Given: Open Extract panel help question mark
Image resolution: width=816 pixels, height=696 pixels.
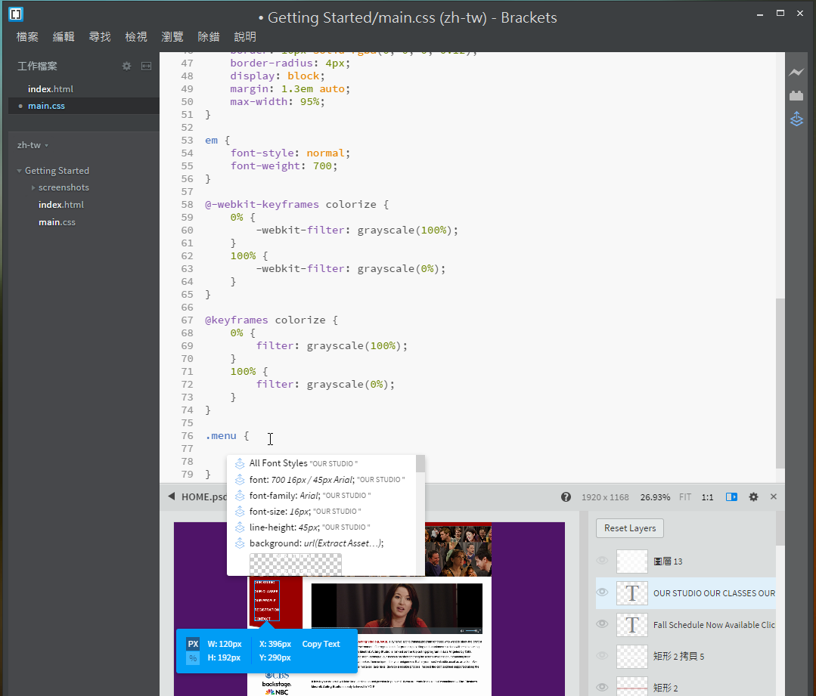Looking at the screenshot, I should (566, 497).
